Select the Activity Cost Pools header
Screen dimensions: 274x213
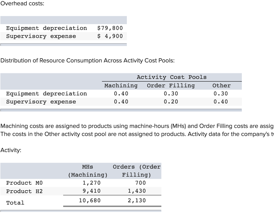(172, 77)
